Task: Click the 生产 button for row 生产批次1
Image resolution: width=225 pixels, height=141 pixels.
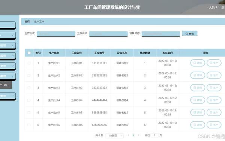Action: click(x=214, y=63)
